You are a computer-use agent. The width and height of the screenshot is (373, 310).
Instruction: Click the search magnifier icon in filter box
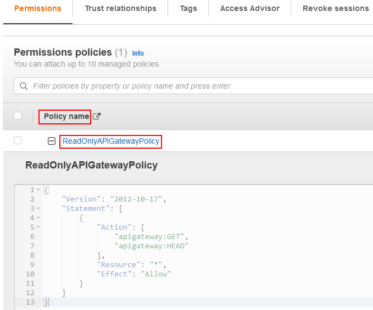point(24,86)
